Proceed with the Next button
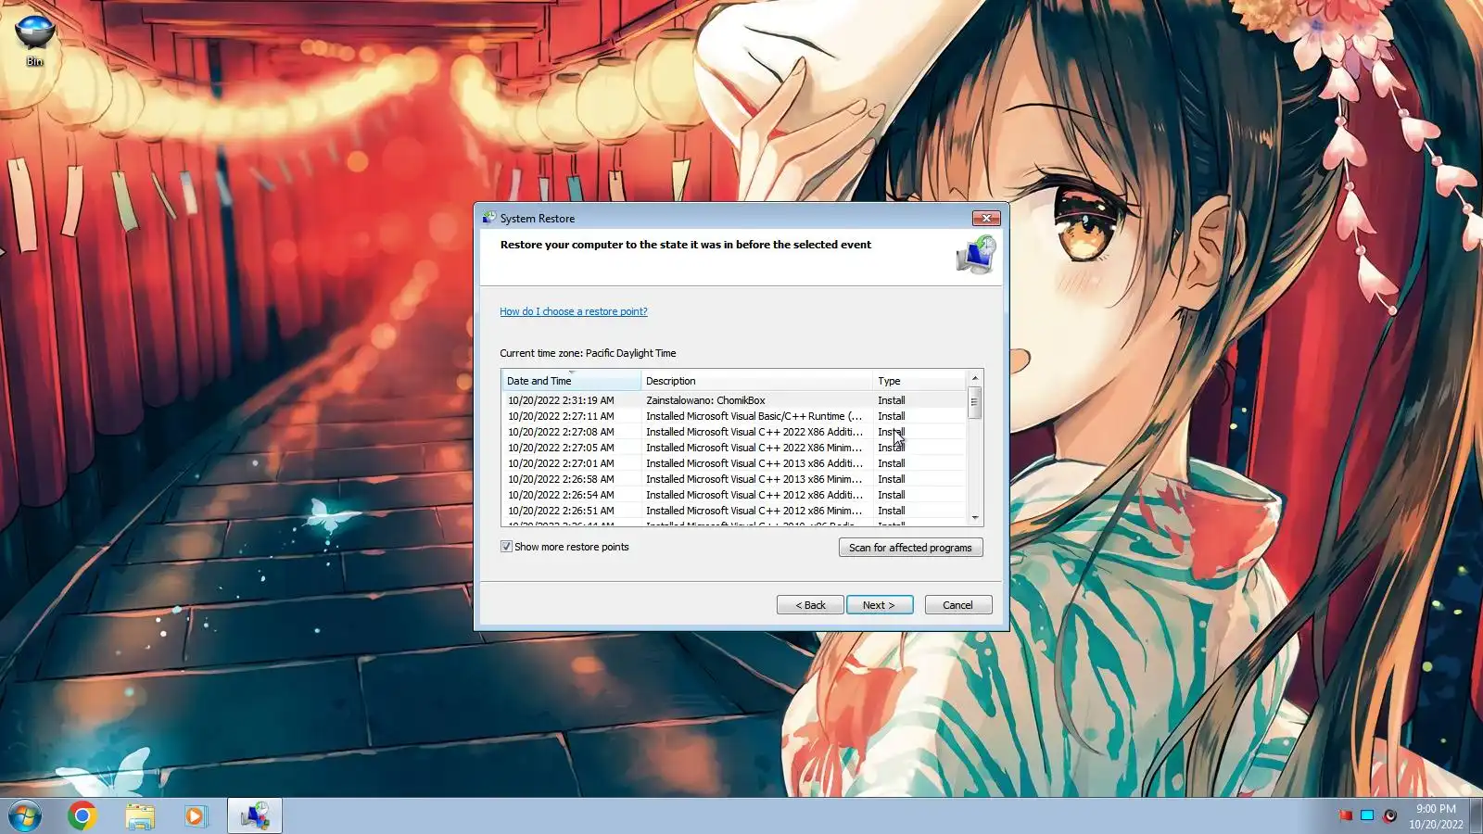1483x834 pixels. point(880,605)
